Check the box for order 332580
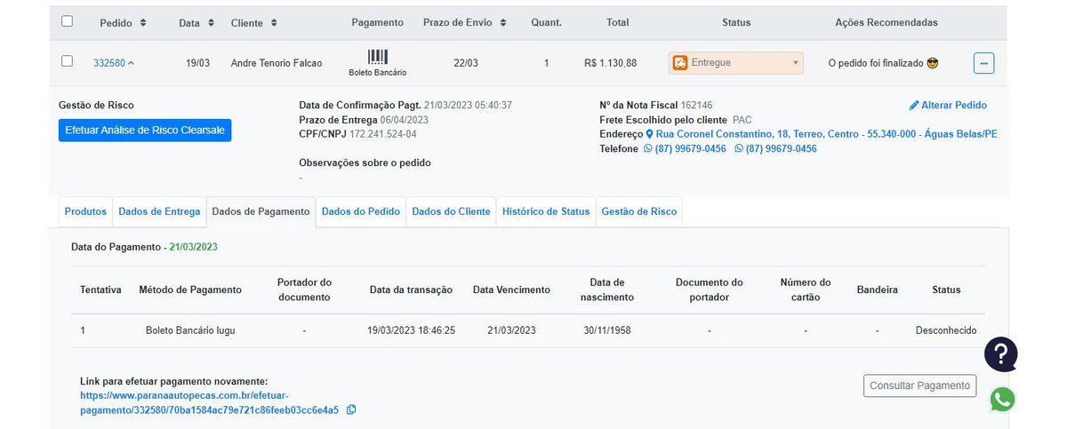Screen dimensions: 1067x429 (x=67, y=61)
